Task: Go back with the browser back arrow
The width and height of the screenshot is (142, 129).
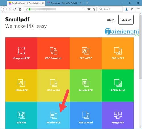Action: click(x=4, y=9)
